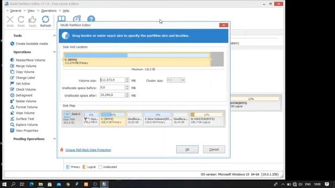The image size is (335, 188).
Task: Click OK in the resize dialog
Action: [187, 149]
